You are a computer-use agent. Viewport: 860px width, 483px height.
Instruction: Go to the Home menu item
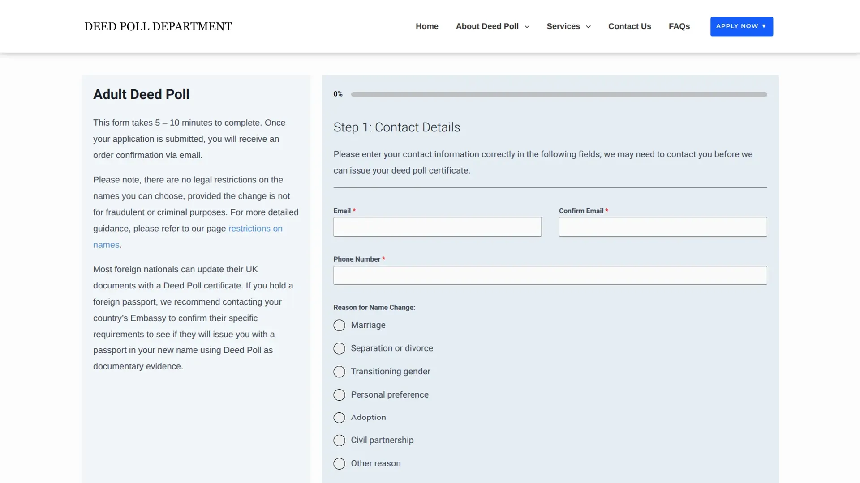click(427, 26)
